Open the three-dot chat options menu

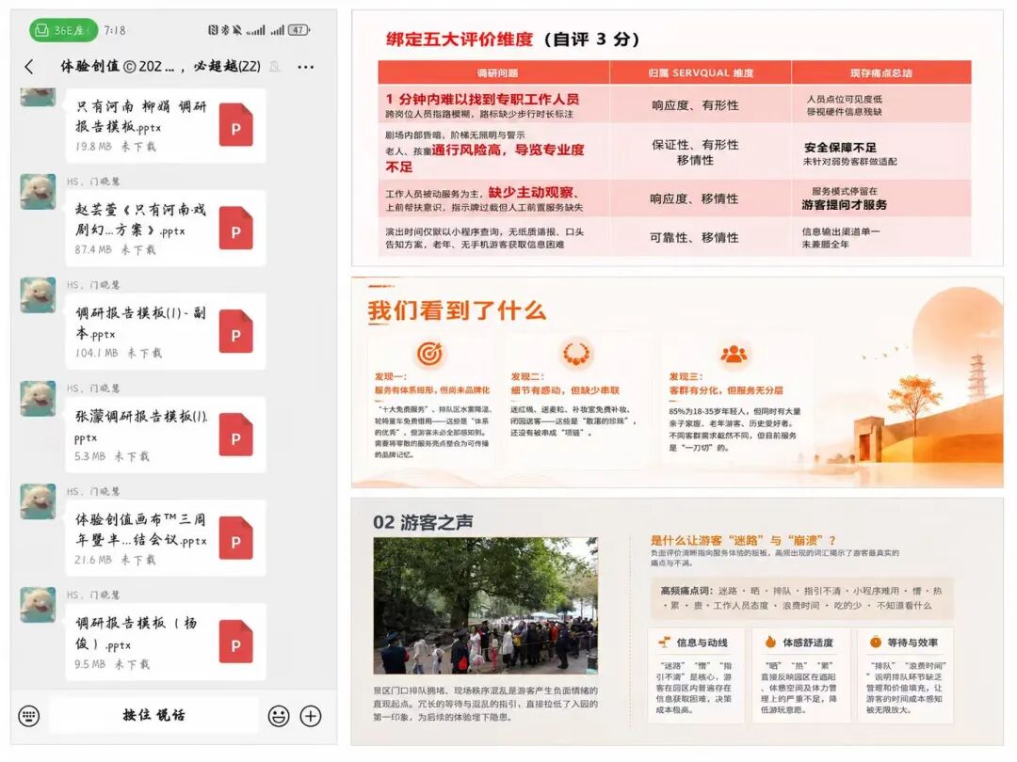(305, 66)
